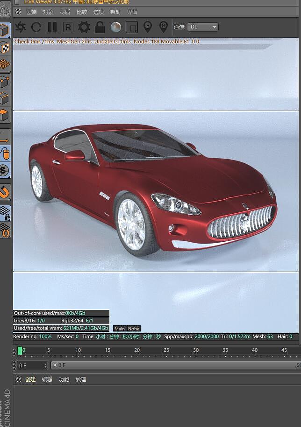Open the 比较 menu
Screen dimensions: 301x427
point(81,12)
